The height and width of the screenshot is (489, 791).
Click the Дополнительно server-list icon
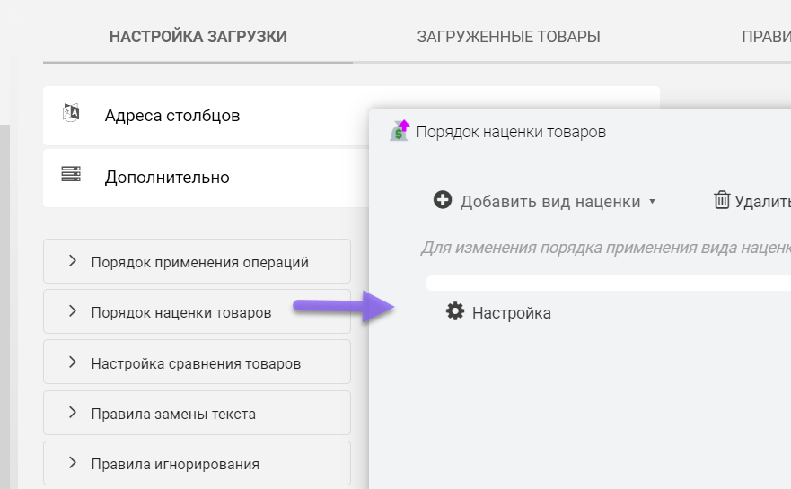71,174
